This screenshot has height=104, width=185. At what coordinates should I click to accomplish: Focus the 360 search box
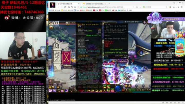(x=156, y=7)
